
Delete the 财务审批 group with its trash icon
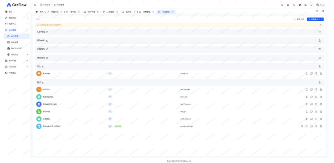[x=319, y=41]
